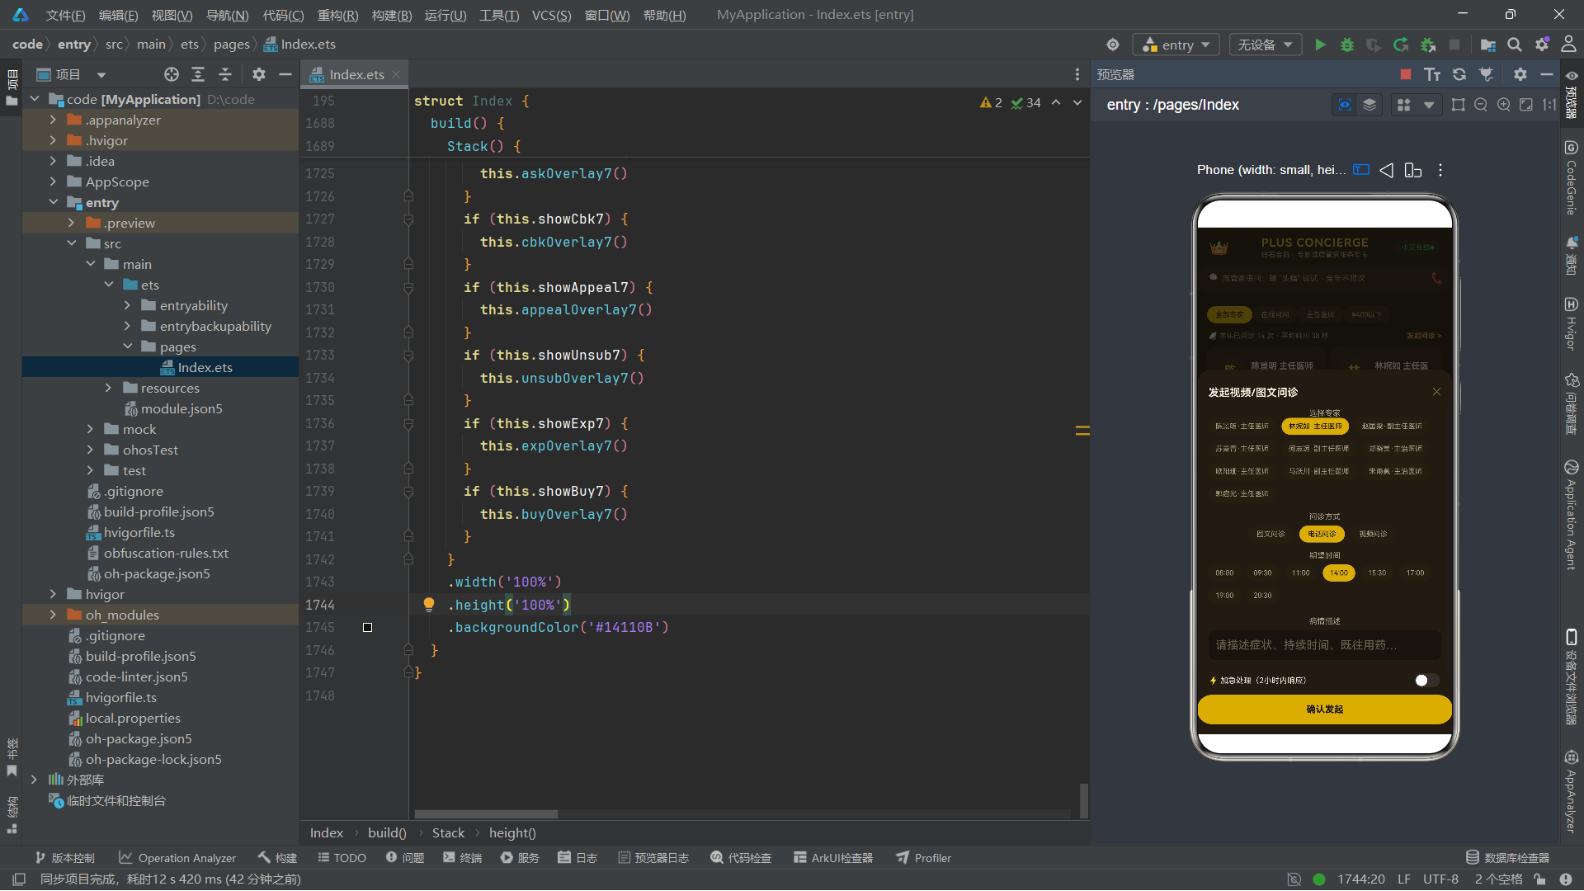Expand the .hvigor folder
The width and height of the screenshot is (1584, 891).
point(54,140)
